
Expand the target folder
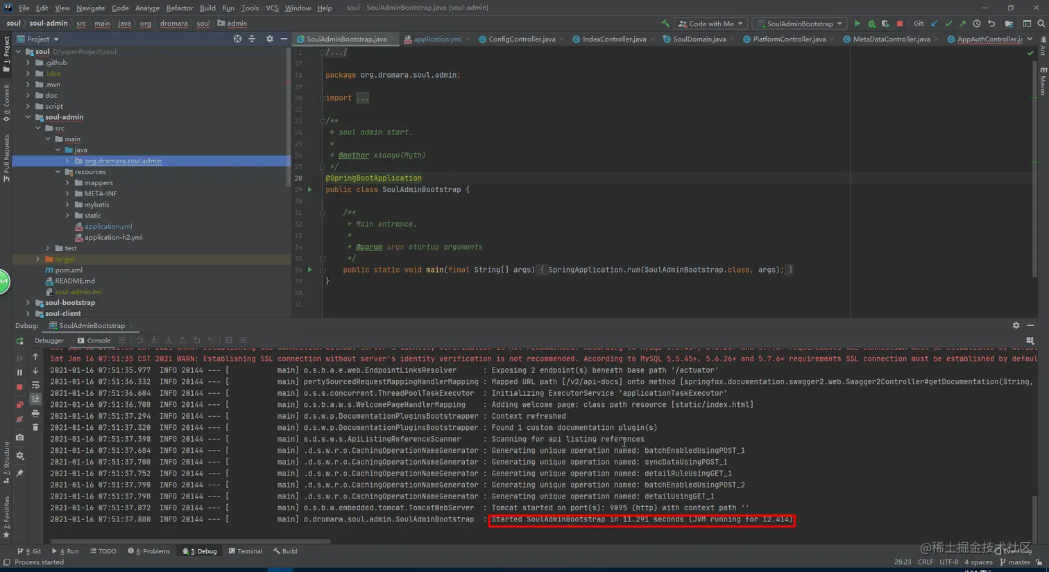click(x=38, y=259)
